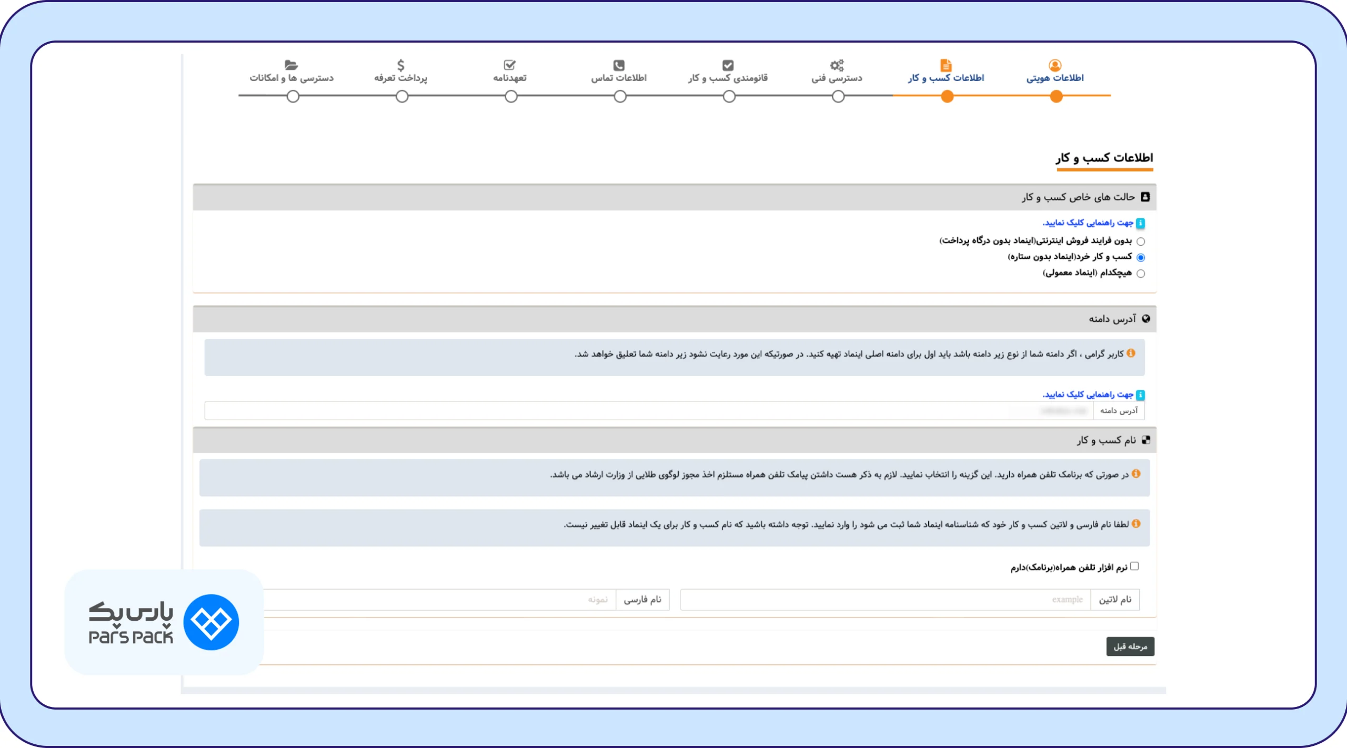
Task: Click the step circle under دسترسی فنی
Action: pos(838,97)
